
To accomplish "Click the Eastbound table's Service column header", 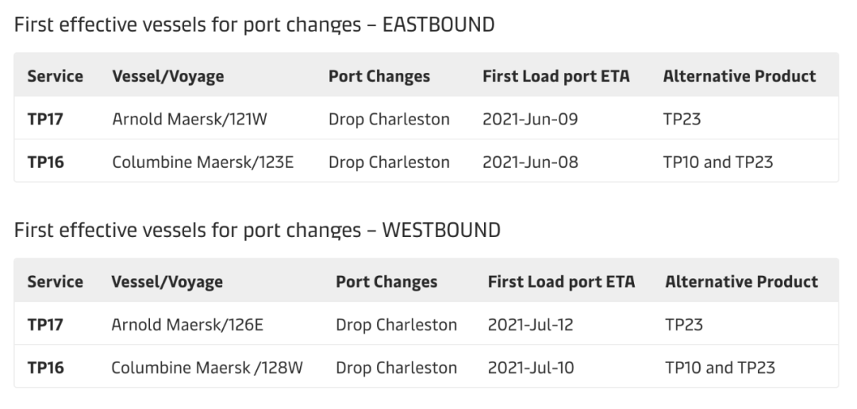I will (x=55, y=76).
